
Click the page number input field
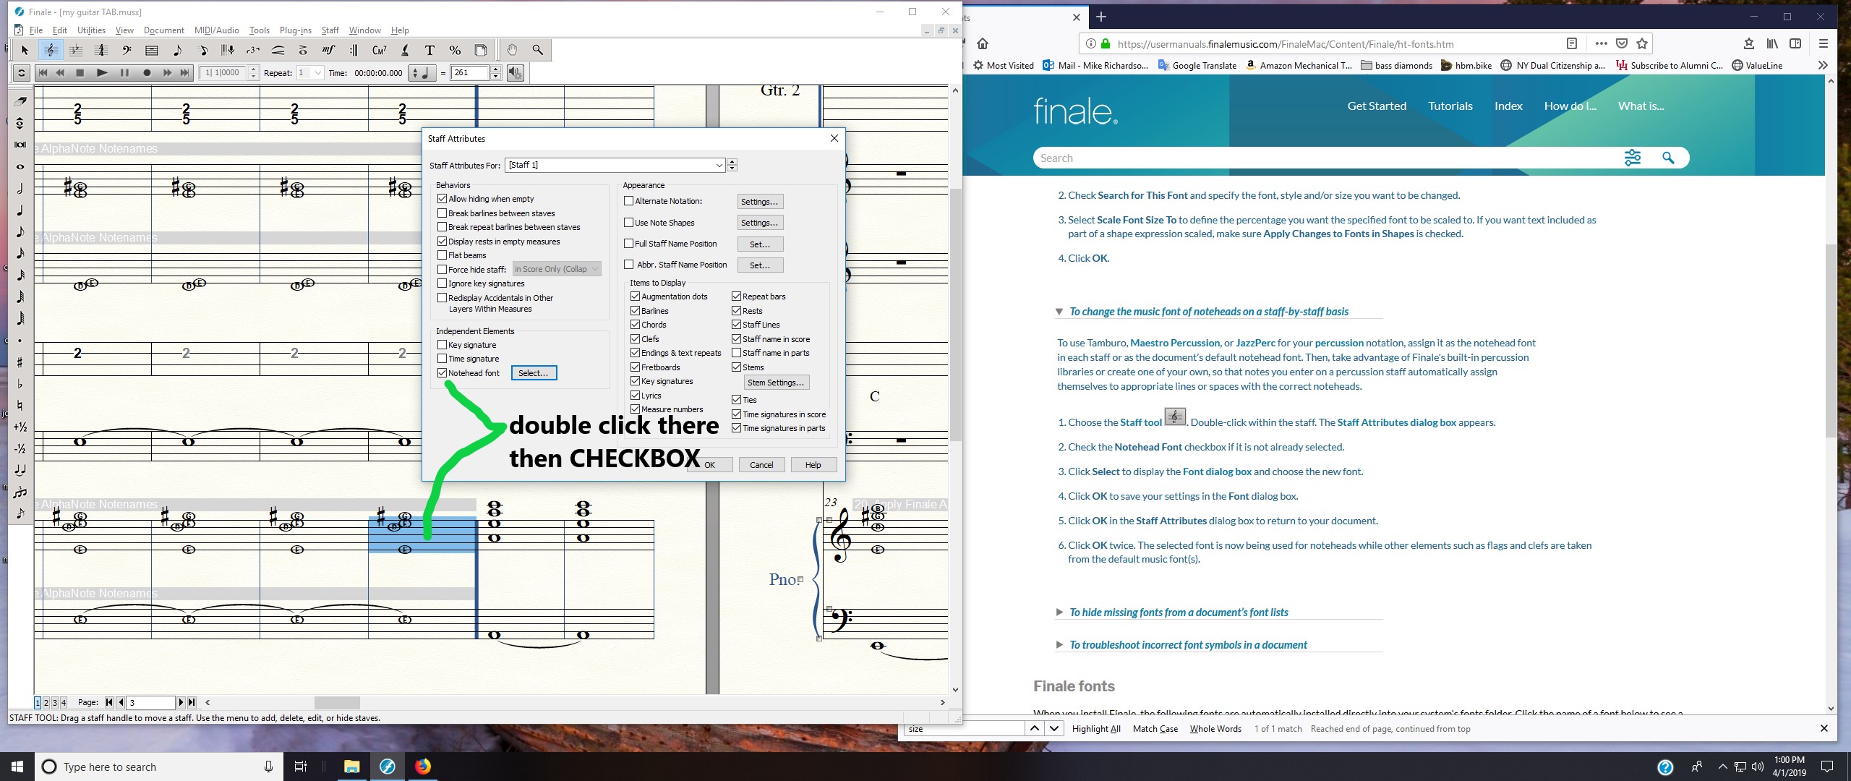(150, 702)
